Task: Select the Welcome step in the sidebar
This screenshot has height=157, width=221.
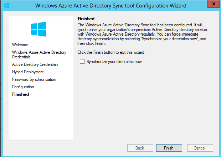Action: click(x=20, y=45)
